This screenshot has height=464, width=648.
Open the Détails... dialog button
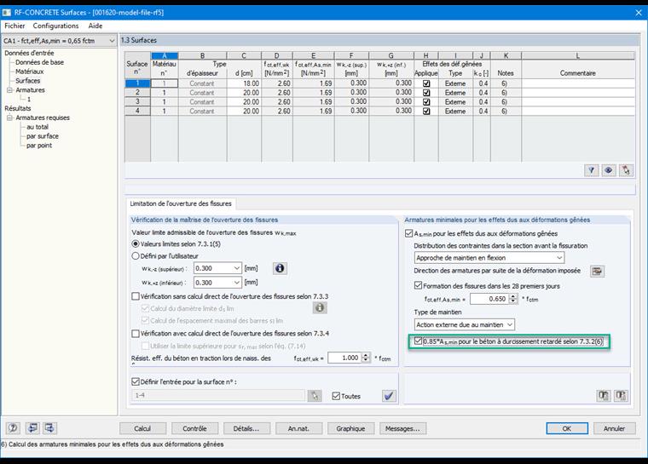click(246, 428)
